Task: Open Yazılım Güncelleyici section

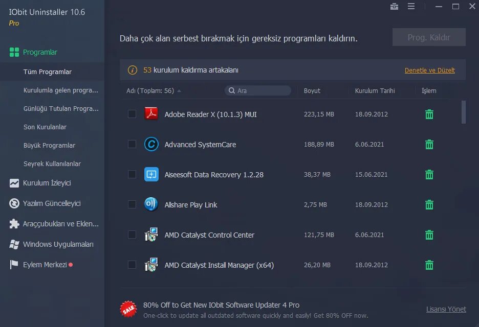Action: [52, 203]
